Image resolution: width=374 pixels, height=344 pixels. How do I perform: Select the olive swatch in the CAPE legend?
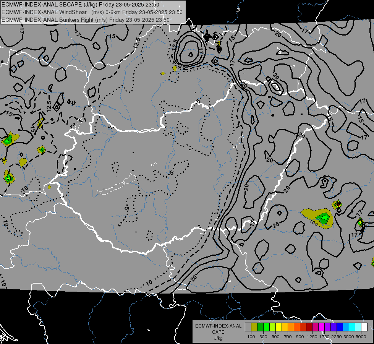[x=254, y=327]
